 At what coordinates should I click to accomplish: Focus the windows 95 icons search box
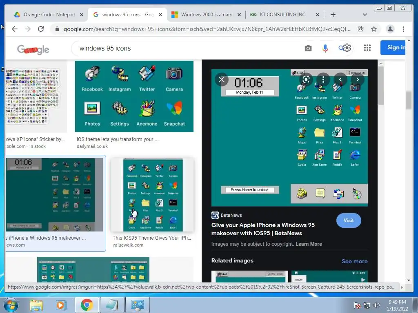(x=187, y=48)
